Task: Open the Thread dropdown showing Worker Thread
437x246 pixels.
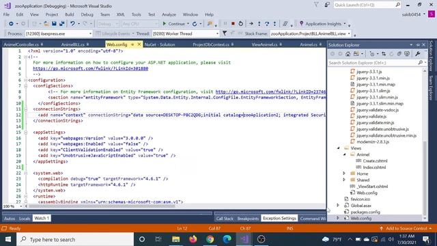Action: [186, 33]
